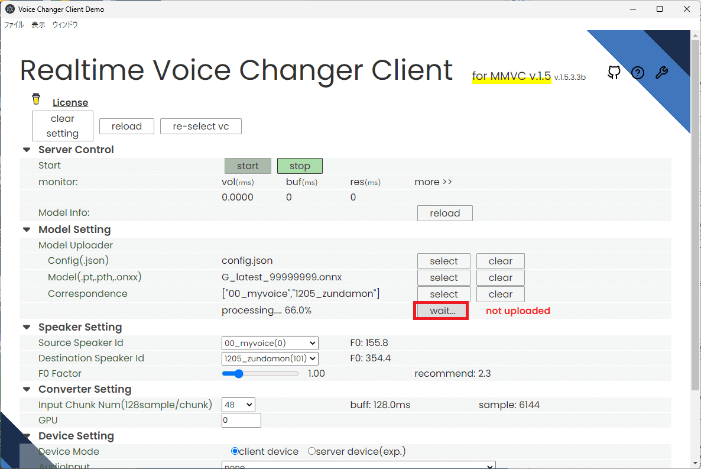Screen dimensions: 701x469
Task: Click the coffee cup donation icon
Action: point(36,98)
